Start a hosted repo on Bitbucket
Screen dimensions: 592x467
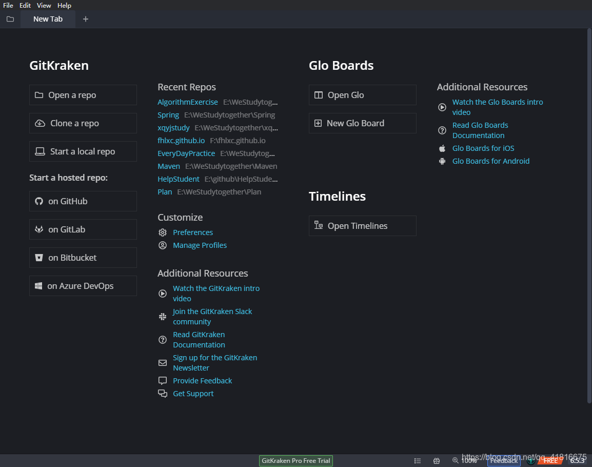tap(83, 258)
